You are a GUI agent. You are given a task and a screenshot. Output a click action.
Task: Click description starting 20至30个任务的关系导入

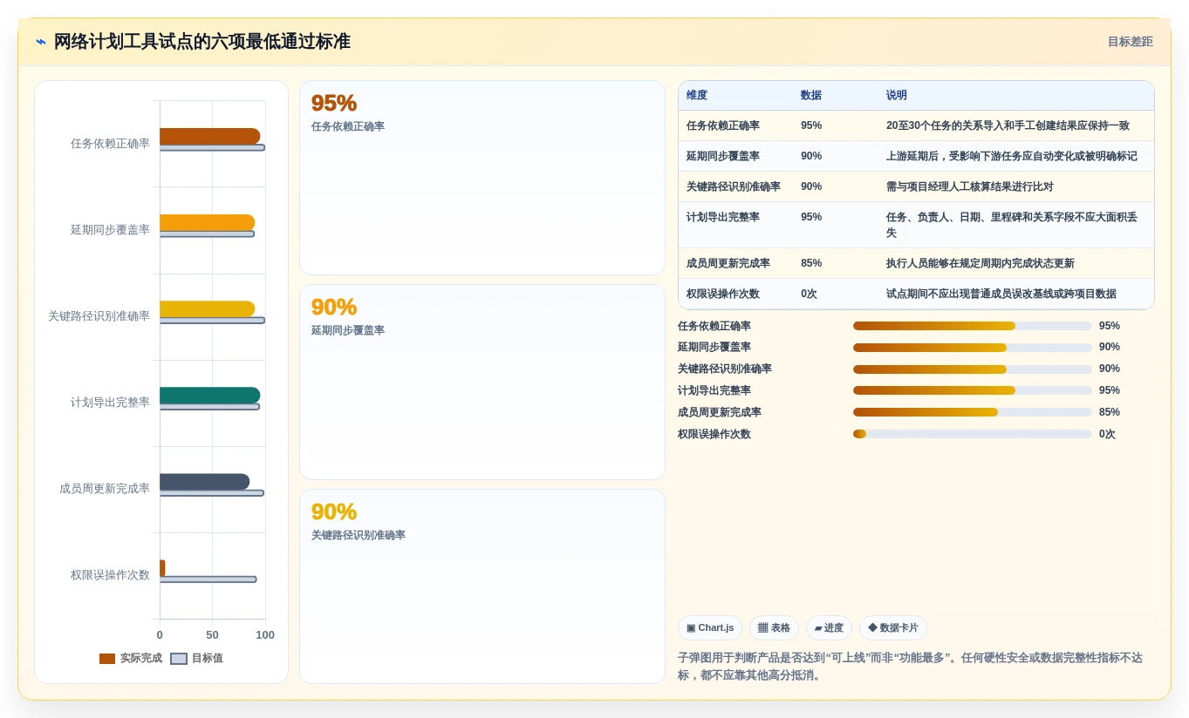[1008, 125]
